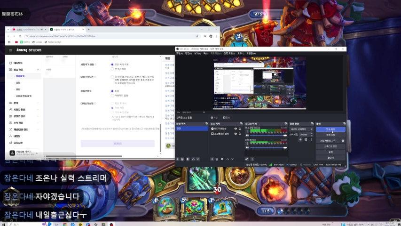The image size is (401, 226).
Task: Open transition properties dots icon
Action: point(311,140)
